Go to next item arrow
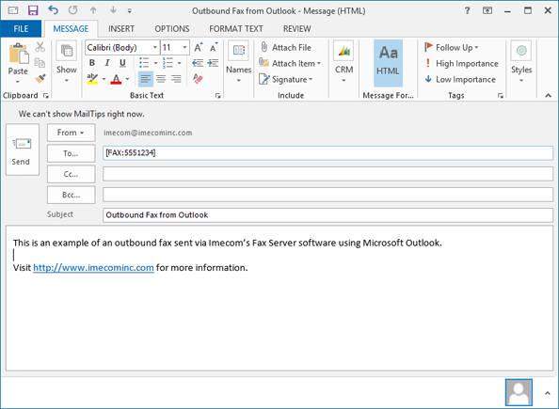Viewport: 559px width, 409px height. coord(113,10)
